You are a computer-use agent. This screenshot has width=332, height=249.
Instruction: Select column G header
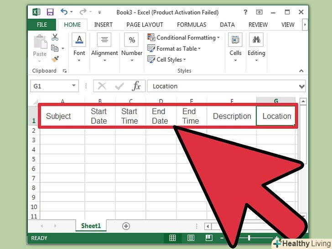click(x=275, y=100)
